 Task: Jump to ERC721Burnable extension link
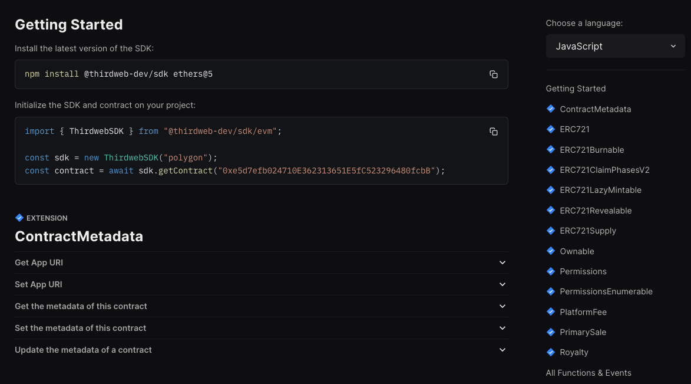pos(592,150)
